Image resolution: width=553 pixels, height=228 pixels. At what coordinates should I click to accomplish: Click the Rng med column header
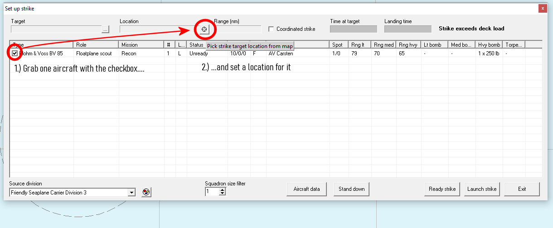click(x=383, y=45)
